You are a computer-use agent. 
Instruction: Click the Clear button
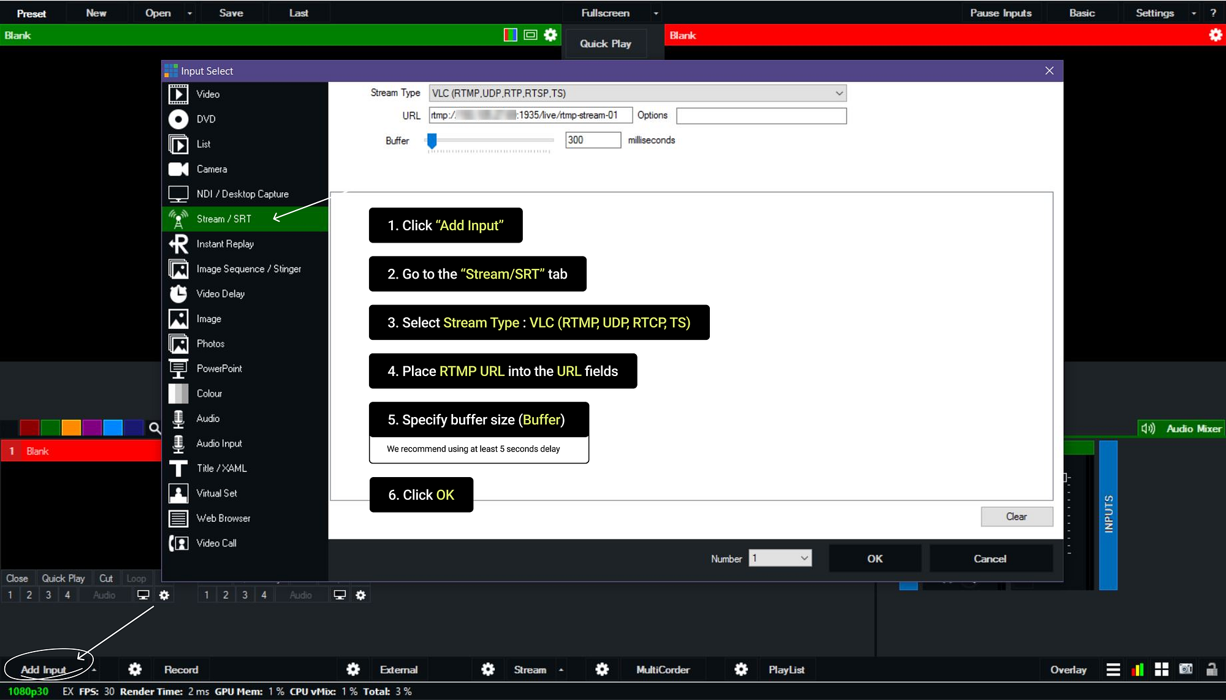(x=1016, y=517)
